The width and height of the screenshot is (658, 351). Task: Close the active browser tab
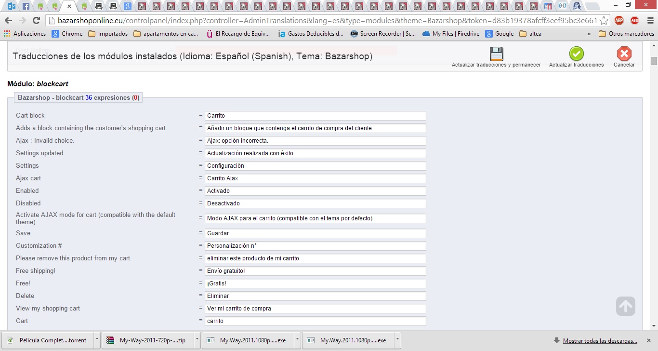pos(69,6)
